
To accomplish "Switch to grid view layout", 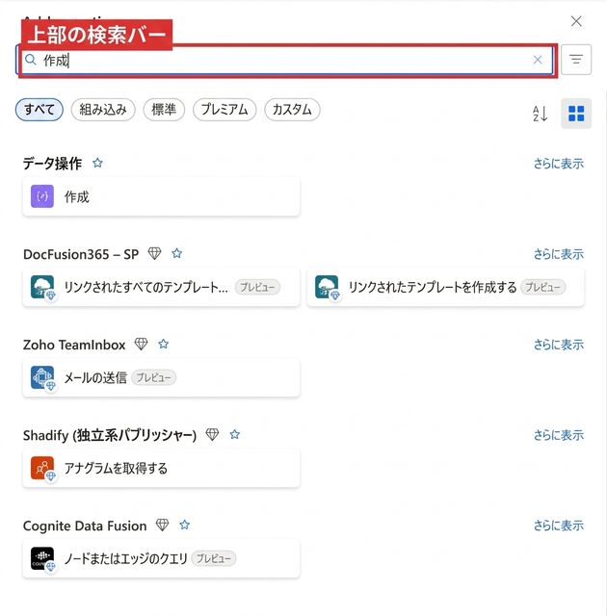I will click(576, 114).
